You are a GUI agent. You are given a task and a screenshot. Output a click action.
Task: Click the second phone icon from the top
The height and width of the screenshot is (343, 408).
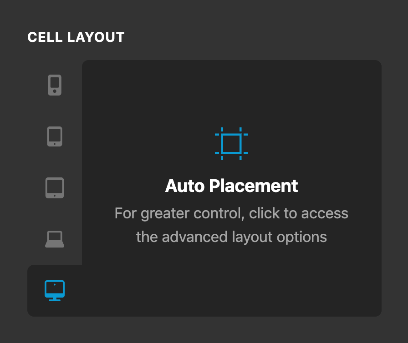pos(55,136)
